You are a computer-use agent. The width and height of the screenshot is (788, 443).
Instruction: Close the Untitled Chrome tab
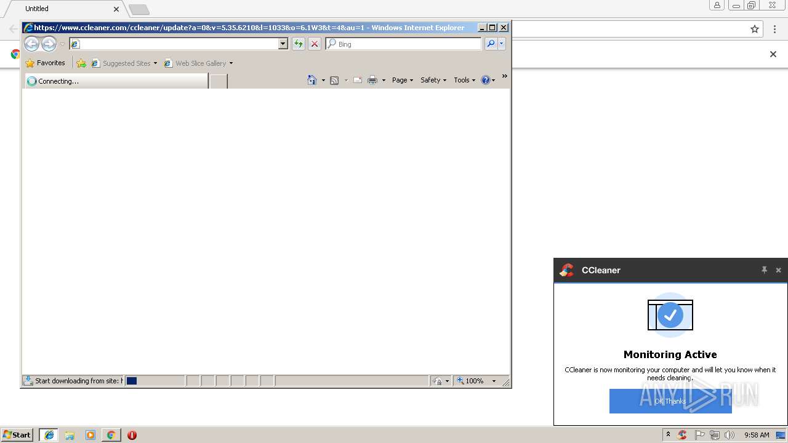[116, 9]
